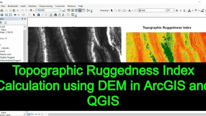Click scroll up arrow in Table of Contents
The width and height of the screenshot is (206, 116).
click(24, 27)
